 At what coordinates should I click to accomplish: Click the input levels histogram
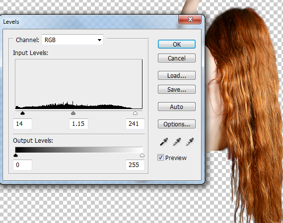78,84
